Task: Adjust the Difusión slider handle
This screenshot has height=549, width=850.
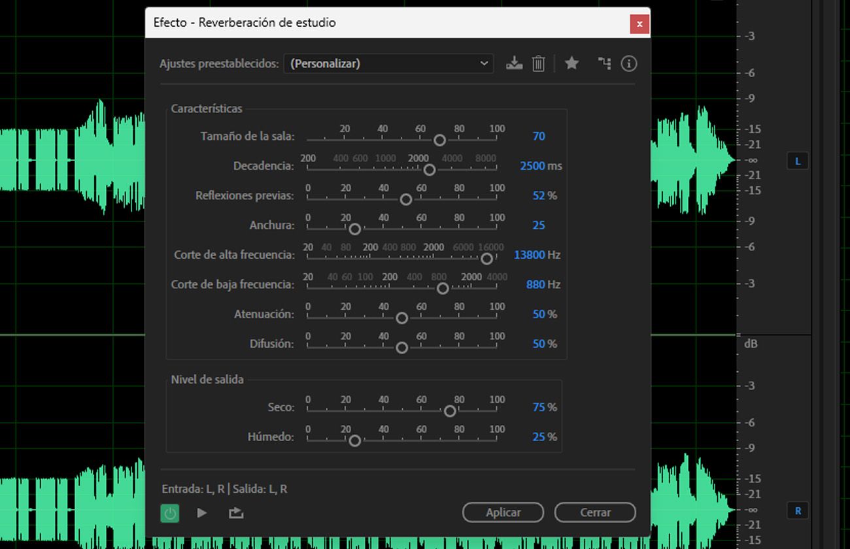Action: [402, 348]
